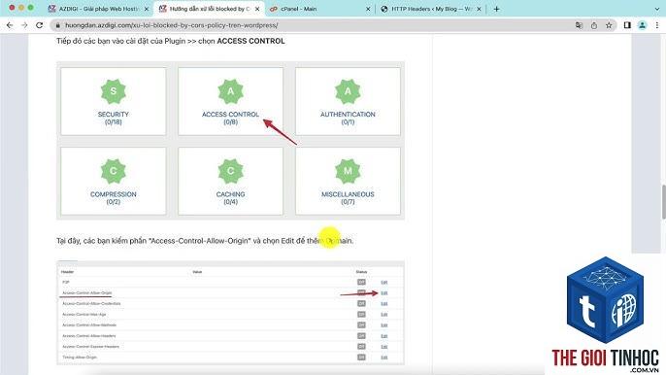Toggle Off status for Access-Control-Max-Age
The height and width of the screenshot is (375, 666).
(361, 314)
